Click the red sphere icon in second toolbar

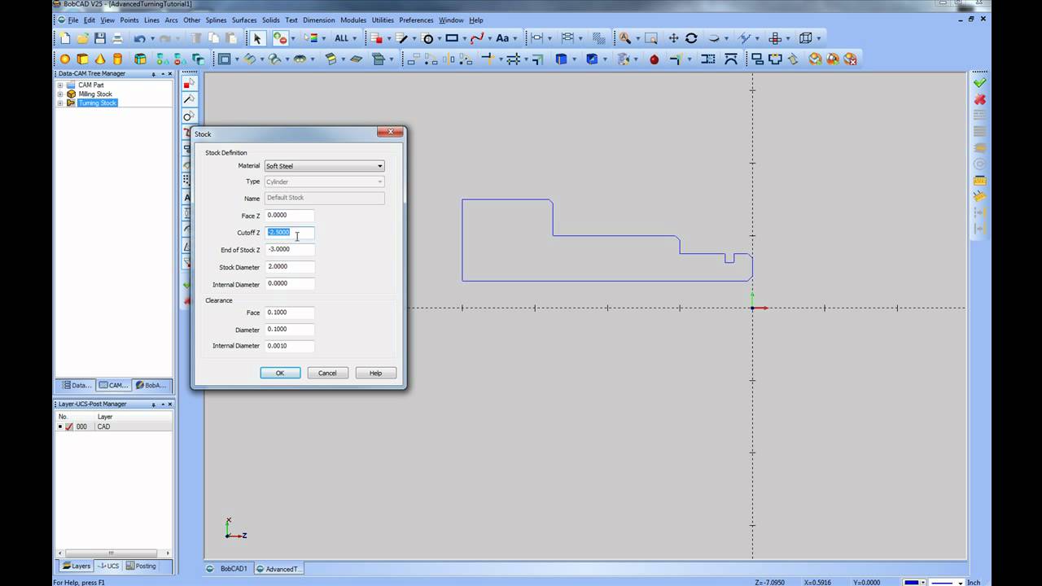tap(654, 59)
